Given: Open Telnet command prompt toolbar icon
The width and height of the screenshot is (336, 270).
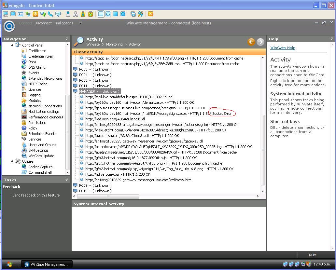Looking at the screenshot, I should click(x=21, y=14).
